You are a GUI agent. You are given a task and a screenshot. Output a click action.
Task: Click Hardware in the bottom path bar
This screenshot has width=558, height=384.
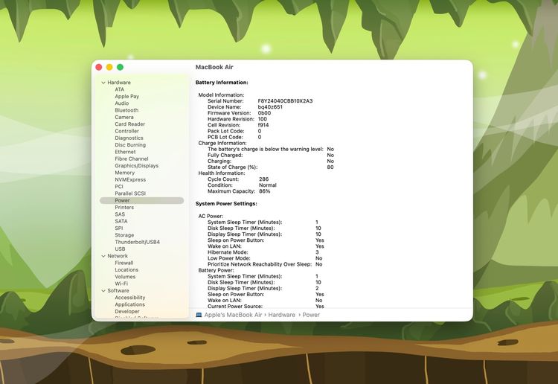[281, 315]
